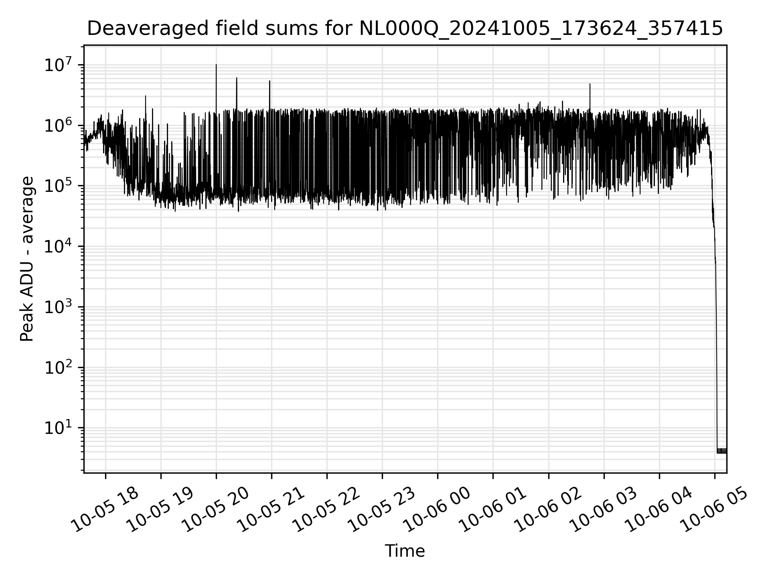Click the x-axis tick label "10-05 19"
770x578 pixels.
(160, 509)
